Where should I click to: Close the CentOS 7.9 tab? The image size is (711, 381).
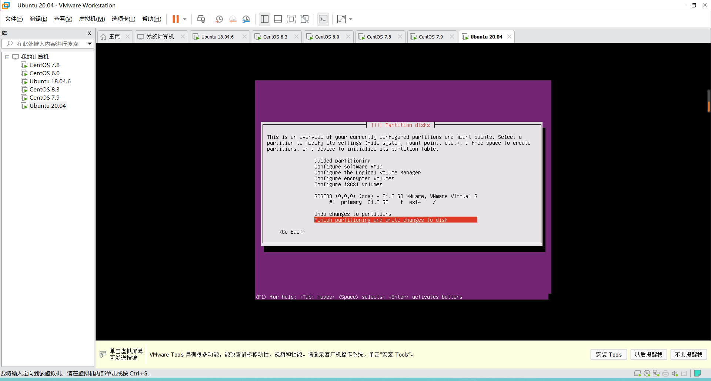click(452, 36)
